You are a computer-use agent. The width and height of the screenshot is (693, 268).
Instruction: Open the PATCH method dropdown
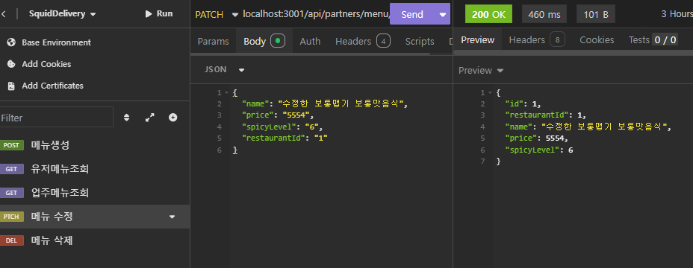[x=217, y=15]
